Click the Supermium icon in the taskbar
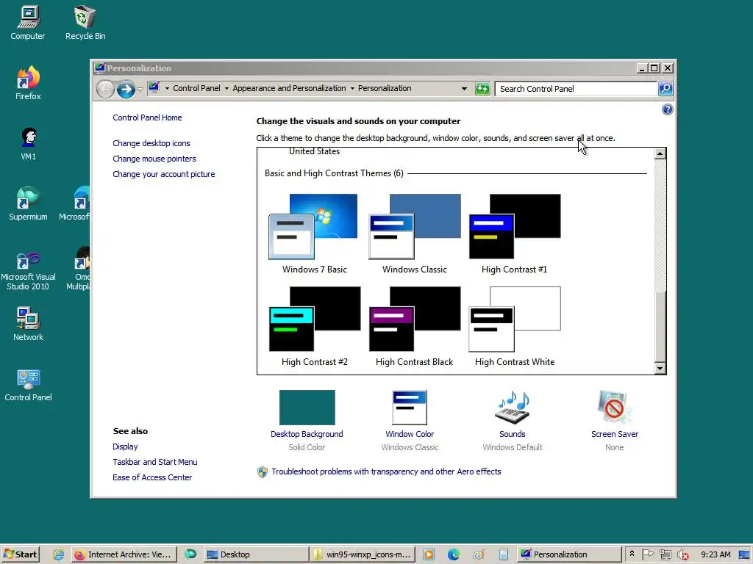This screenshot has width=753, height=564. (x=190, y=554)
